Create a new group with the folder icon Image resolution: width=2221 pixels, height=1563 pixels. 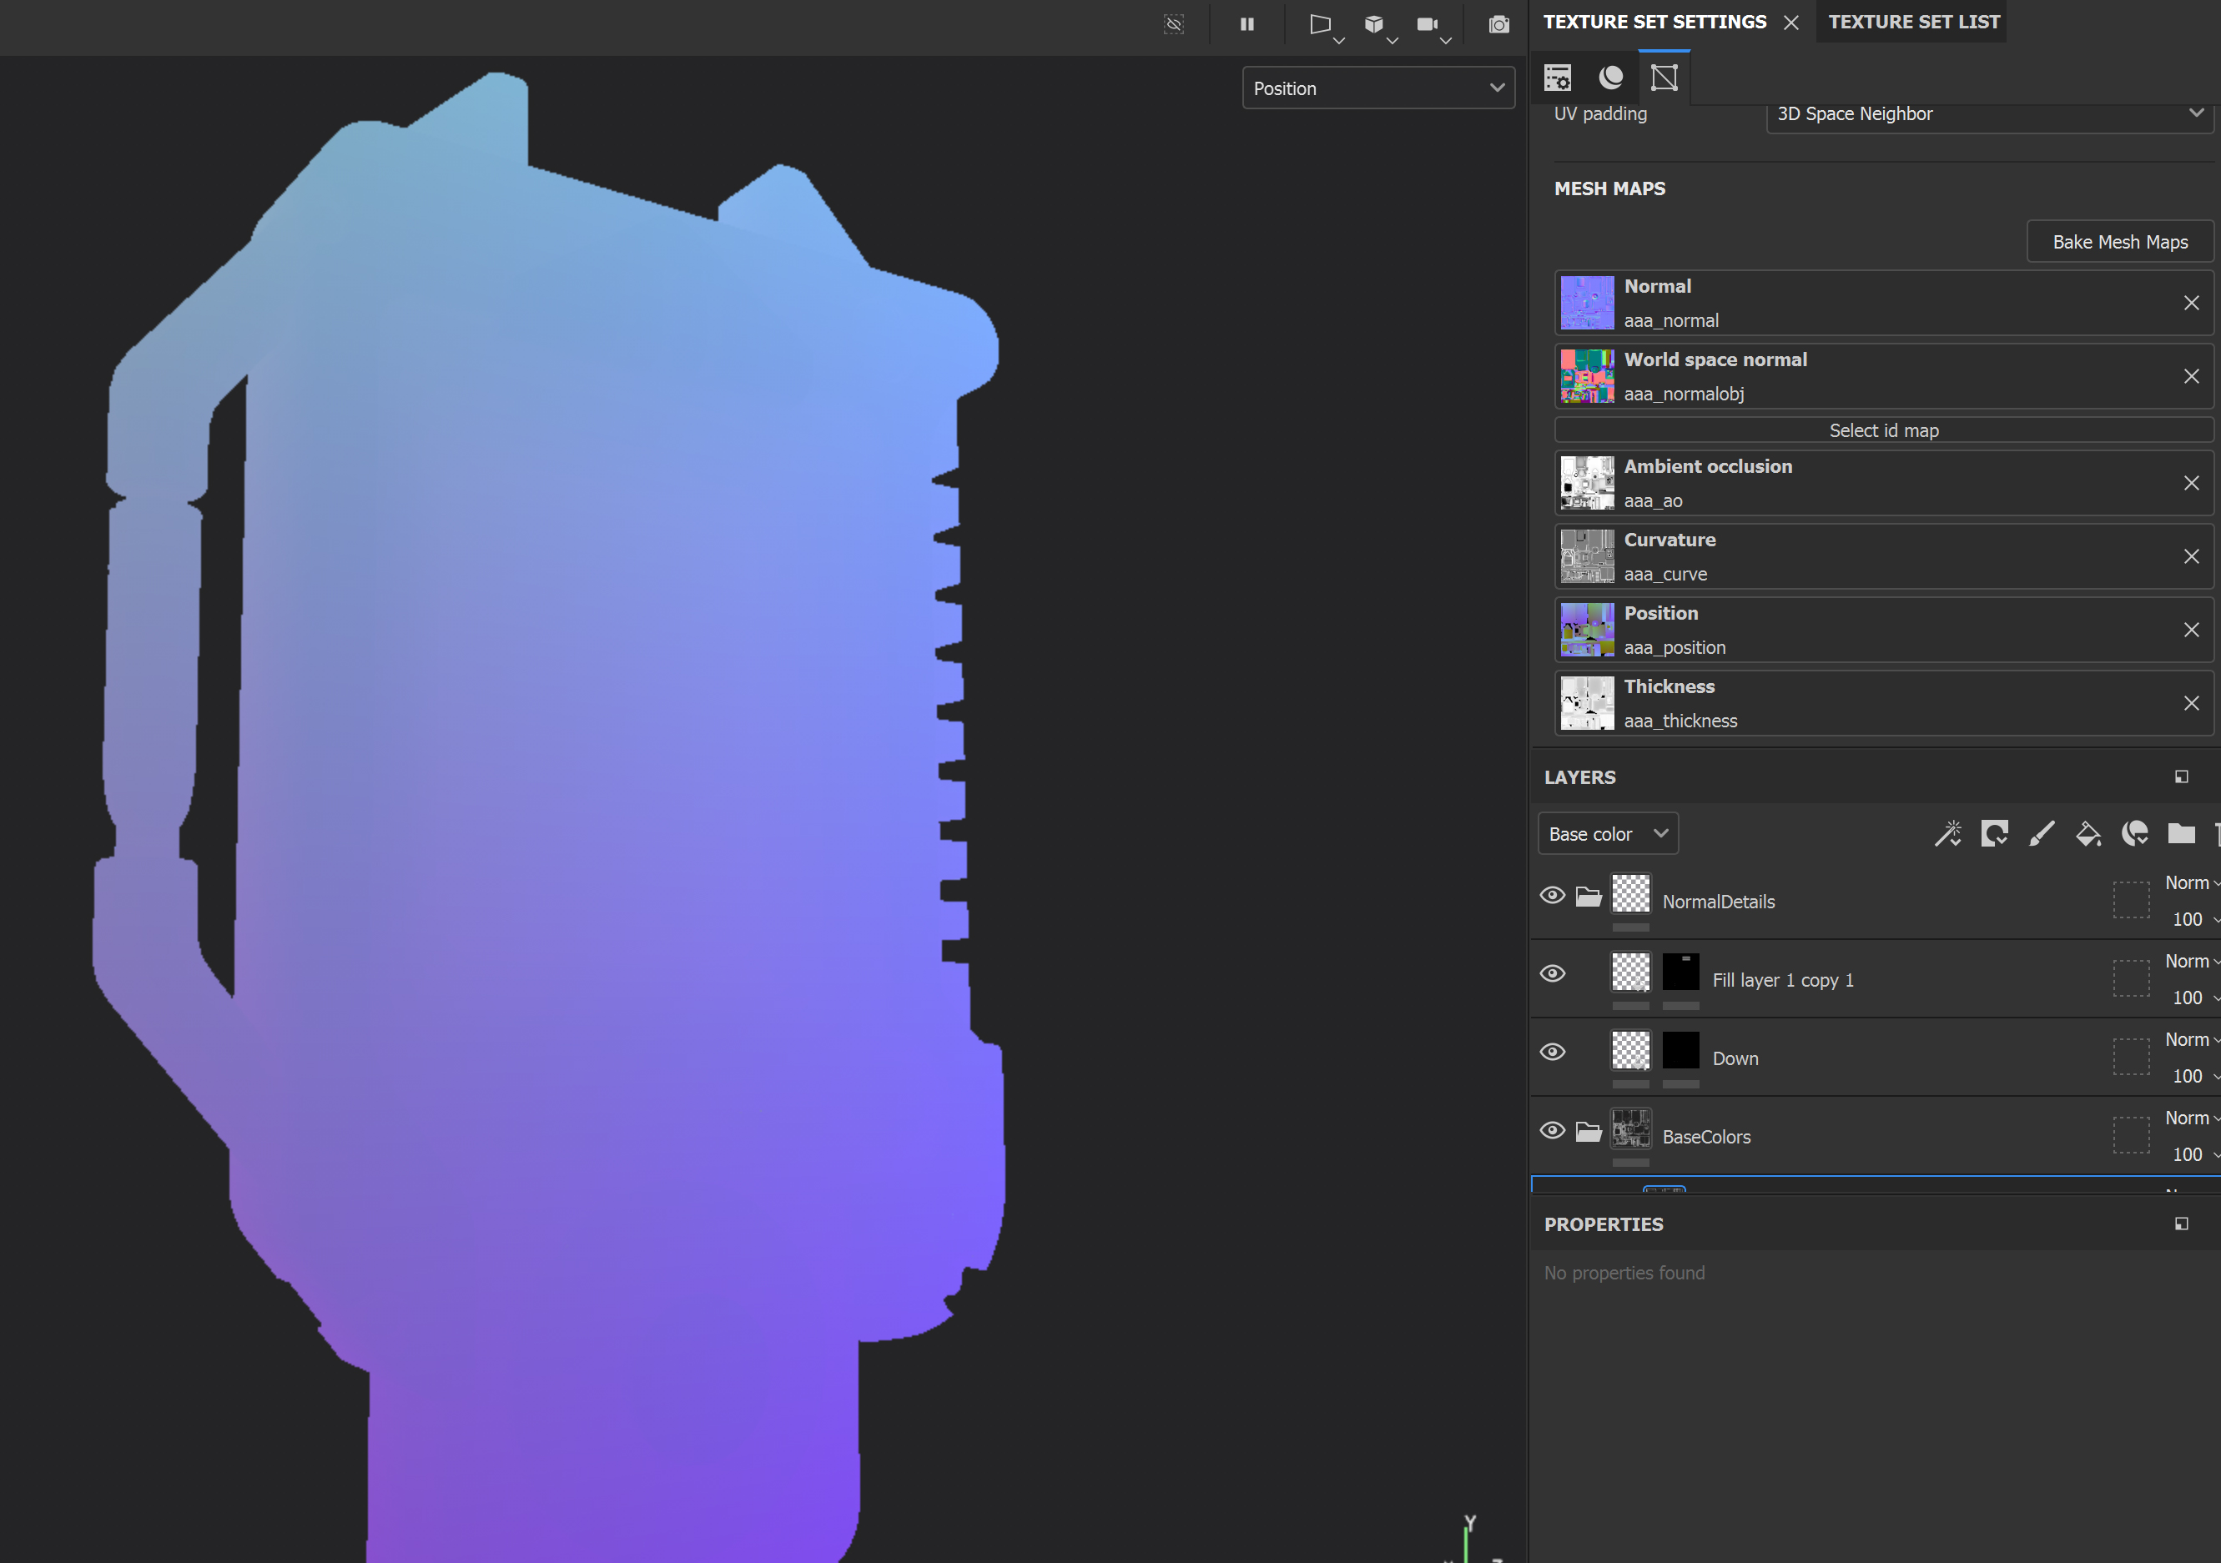pyautogui.click(x=2181, y=832)
